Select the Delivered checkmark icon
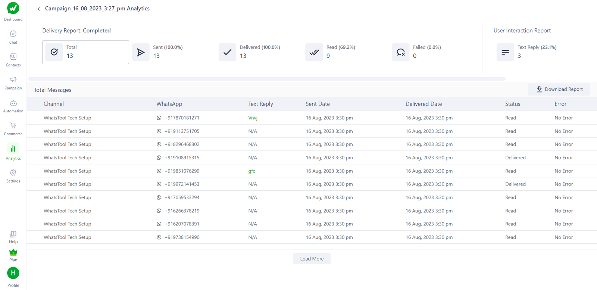 pyautogui.click(x=227, y=52)
